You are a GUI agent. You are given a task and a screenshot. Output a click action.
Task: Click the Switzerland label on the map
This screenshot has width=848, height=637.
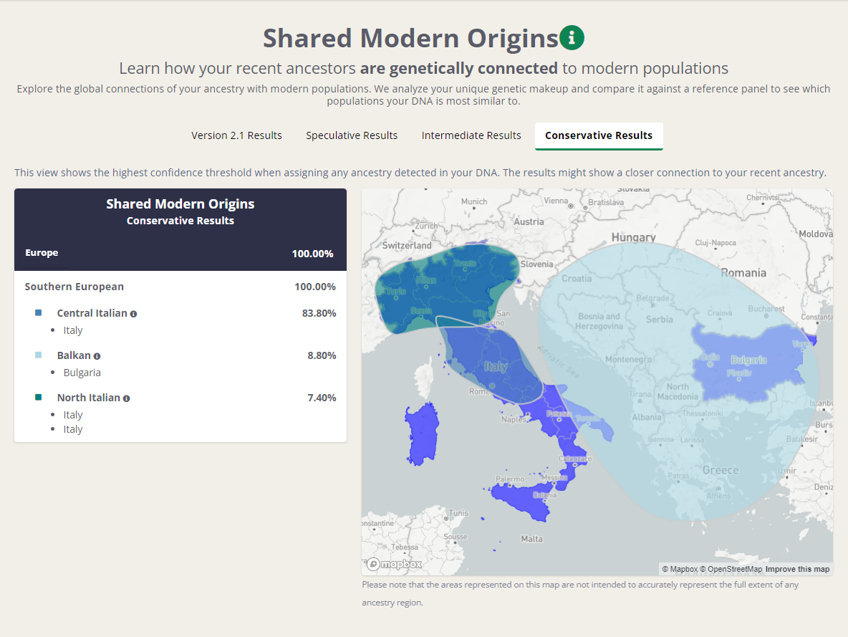[x=407, y=245]
